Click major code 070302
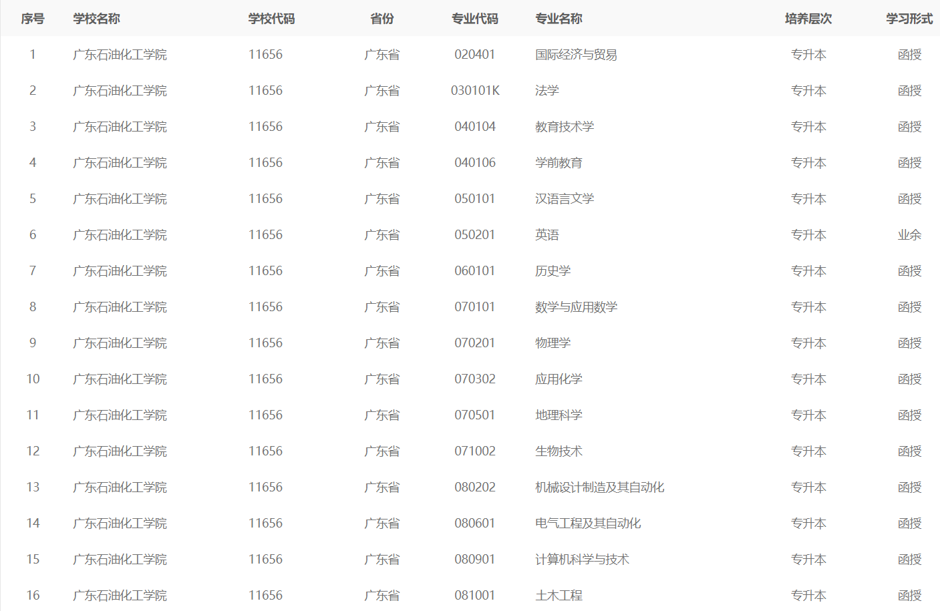The height and width of the screenshot is (611, 940). 475,379
